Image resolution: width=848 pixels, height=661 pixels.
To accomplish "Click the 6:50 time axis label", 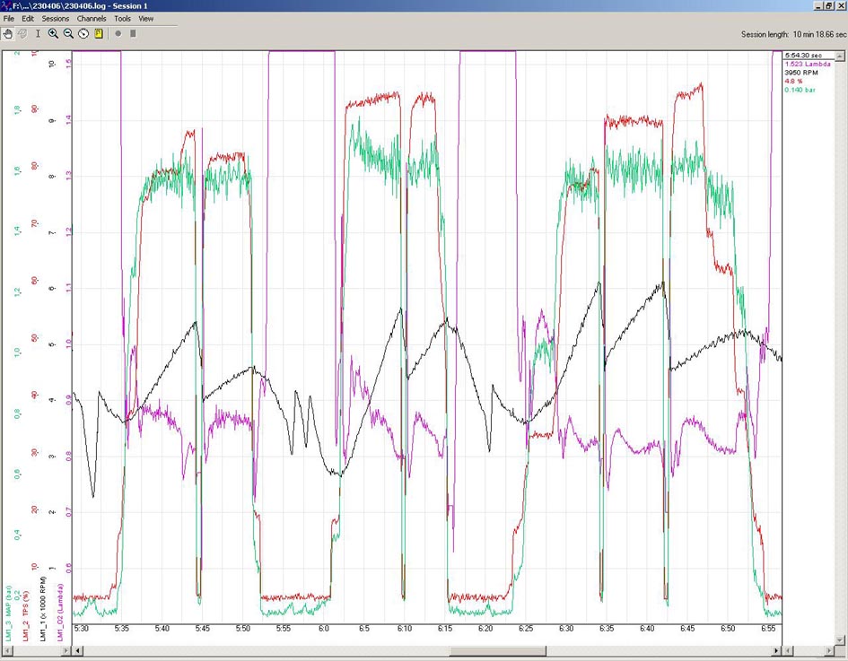I will 728,629.
